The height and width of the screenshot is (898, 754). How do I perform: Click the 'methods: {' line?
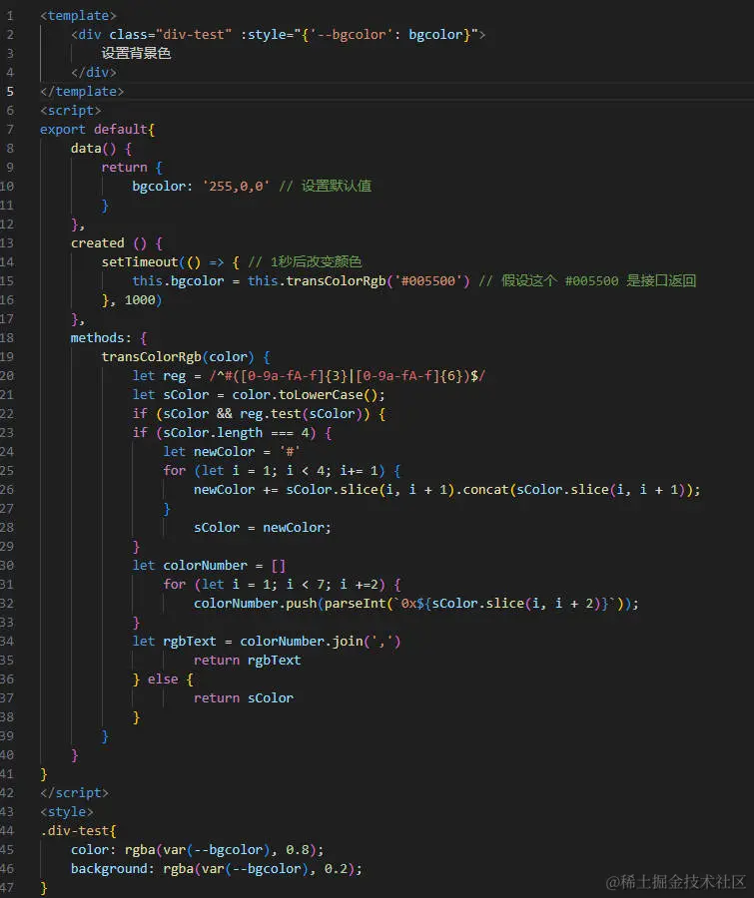pyautogui.click(x=109, y=338)
